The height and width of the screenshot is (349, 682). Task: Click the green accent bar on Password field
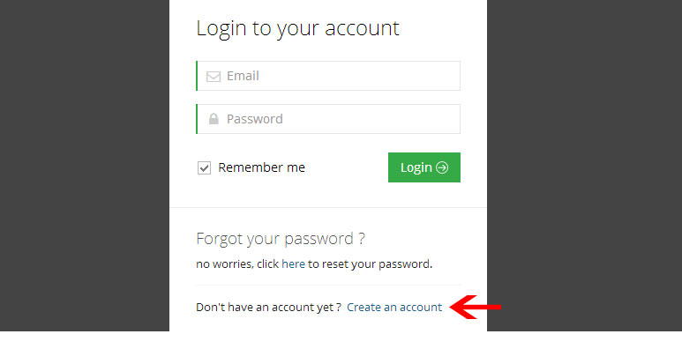pyautogui.click(x=197, y=119)
